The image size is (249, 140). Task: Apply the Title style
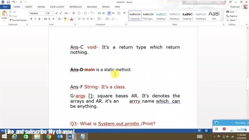click(x=214, y=16)
